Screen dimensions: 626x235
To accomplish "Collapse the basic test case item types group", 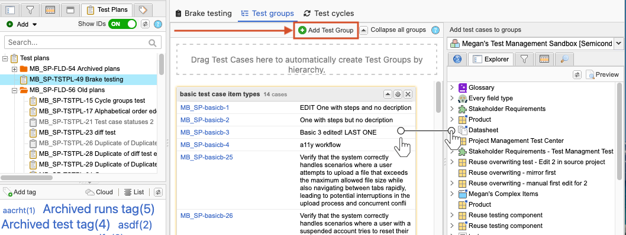I will point(388,94).
